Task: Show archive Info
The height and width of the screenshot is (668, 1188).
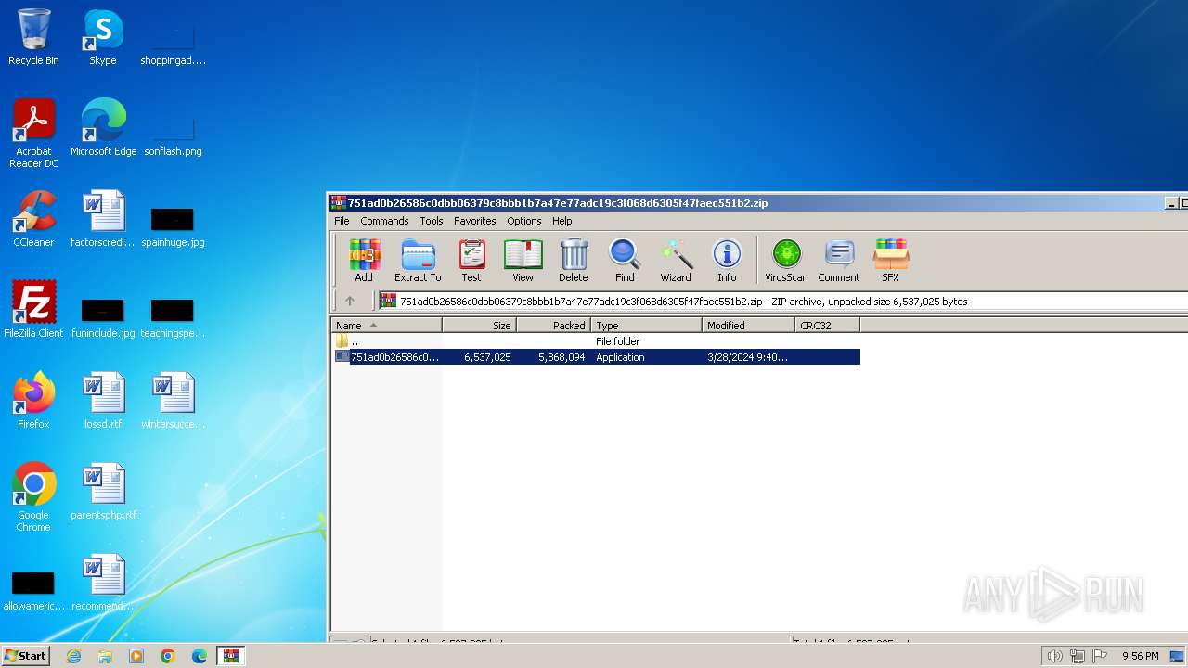Action: click(x=727, y=261)
